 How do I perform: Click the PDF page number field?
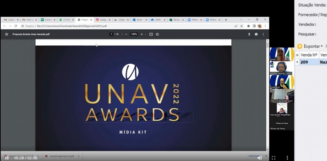111,34
